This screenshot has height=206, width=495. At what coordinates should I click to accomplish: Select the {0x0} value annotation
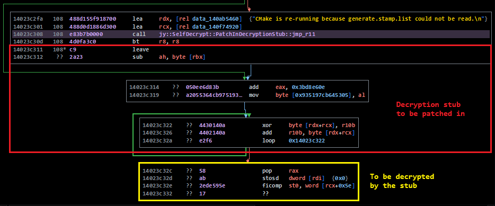(340, 178)
